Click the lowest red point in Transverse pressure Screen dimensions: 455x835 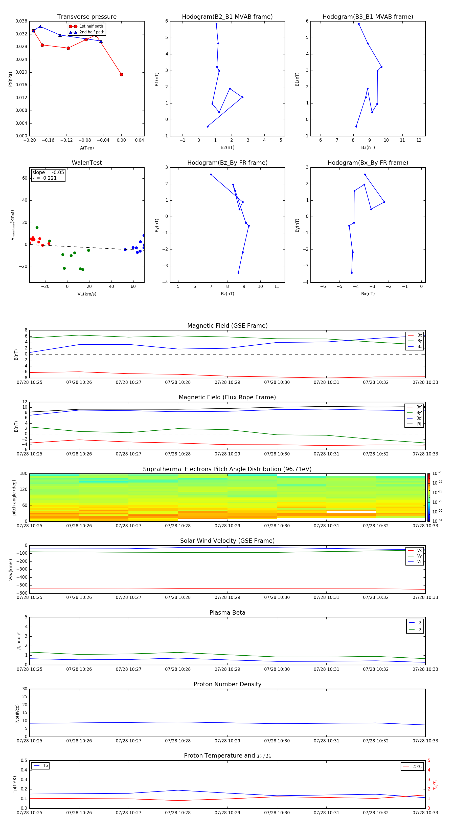(x=121, y=75)
